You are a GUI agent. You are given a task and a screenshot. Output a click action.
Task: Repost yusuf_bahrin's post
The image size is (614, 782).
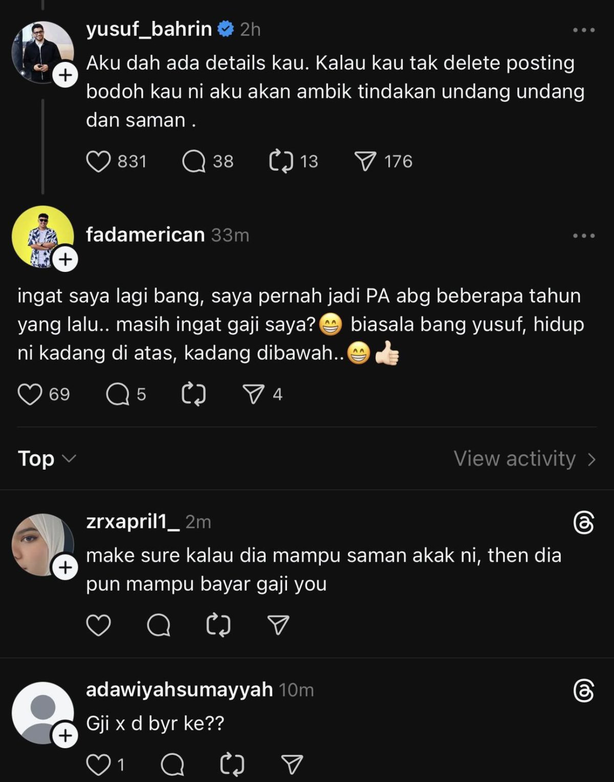(x=281, y=161)
